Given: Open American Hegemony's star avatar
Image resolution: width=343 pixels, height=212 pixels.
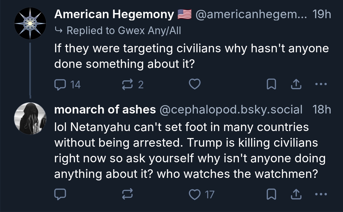Looking at the screenshot, I should click(30, 23).
